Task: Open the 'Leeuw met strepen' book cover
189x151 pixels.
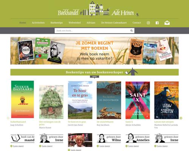Action: 166,100
